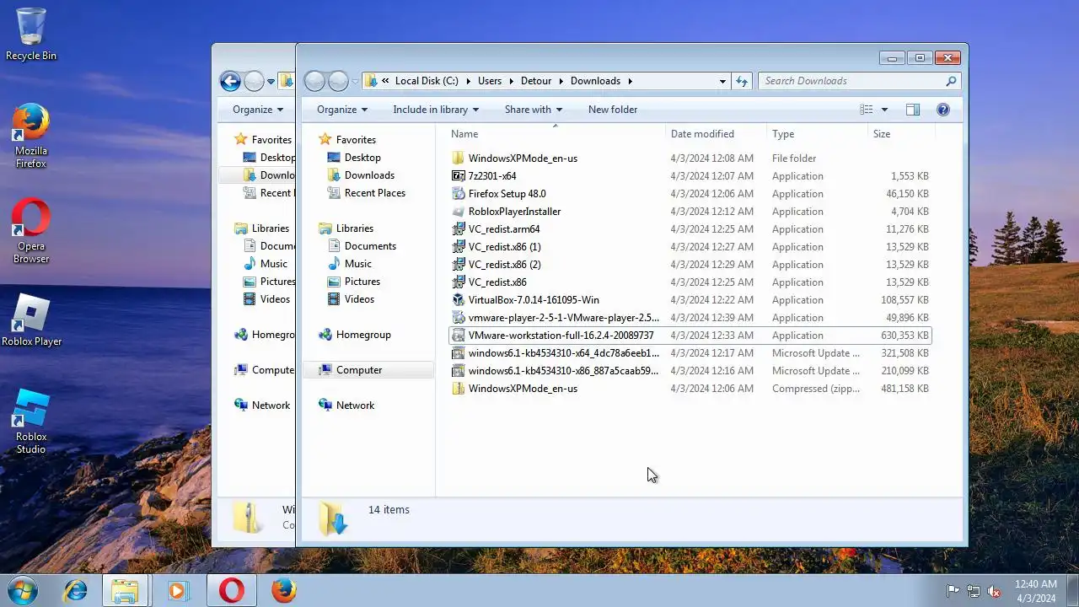Click the Opera icon in the taskbar
The width and height of the screenshot is (1079, 607).
232,590
